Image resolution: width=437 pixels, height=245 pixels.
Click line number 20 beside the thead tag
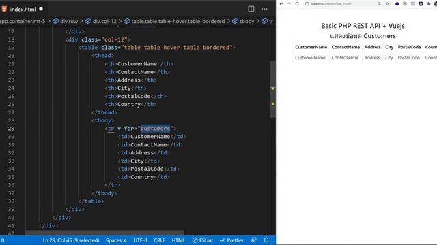click(x=11, y=56)
